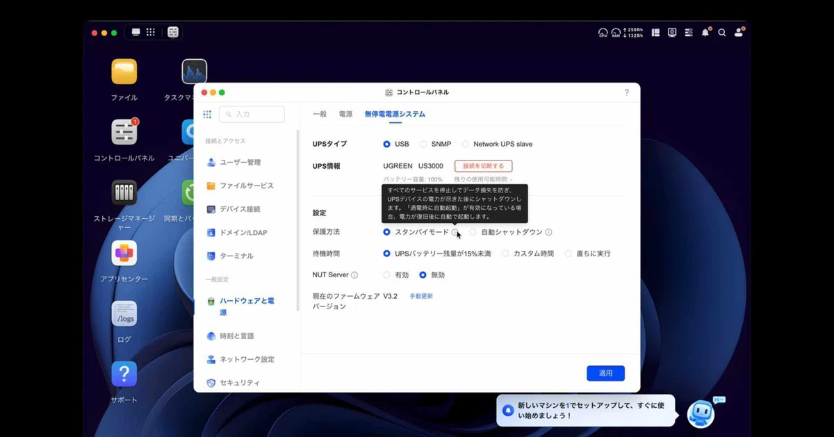Open ファイルサービス in the sidebar
The height and width of the screenshot is (437, 834).
247,186
